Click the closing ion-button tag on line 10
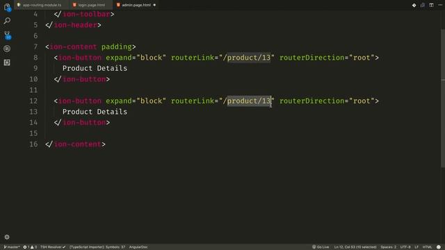Screen dimensions: 445x250 [x=82, y=79]
